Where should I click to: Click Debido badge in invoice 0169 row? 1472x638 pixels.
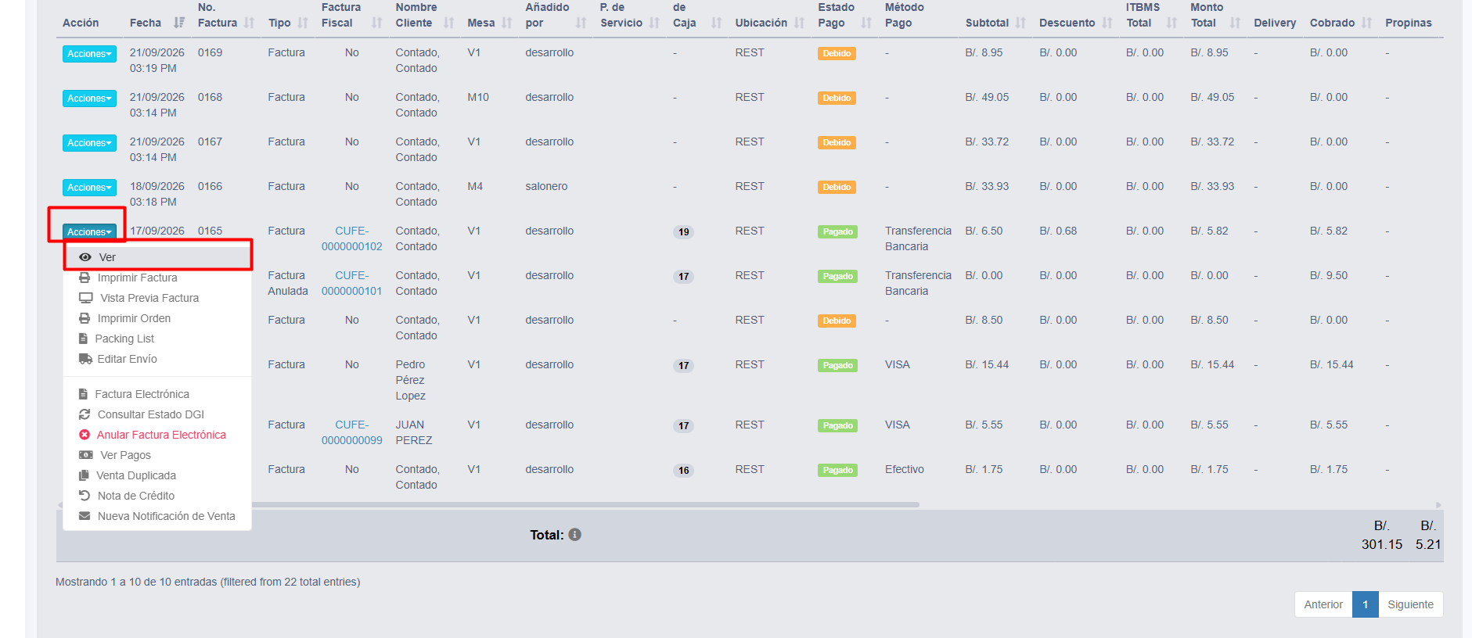[x=837, y=53]
